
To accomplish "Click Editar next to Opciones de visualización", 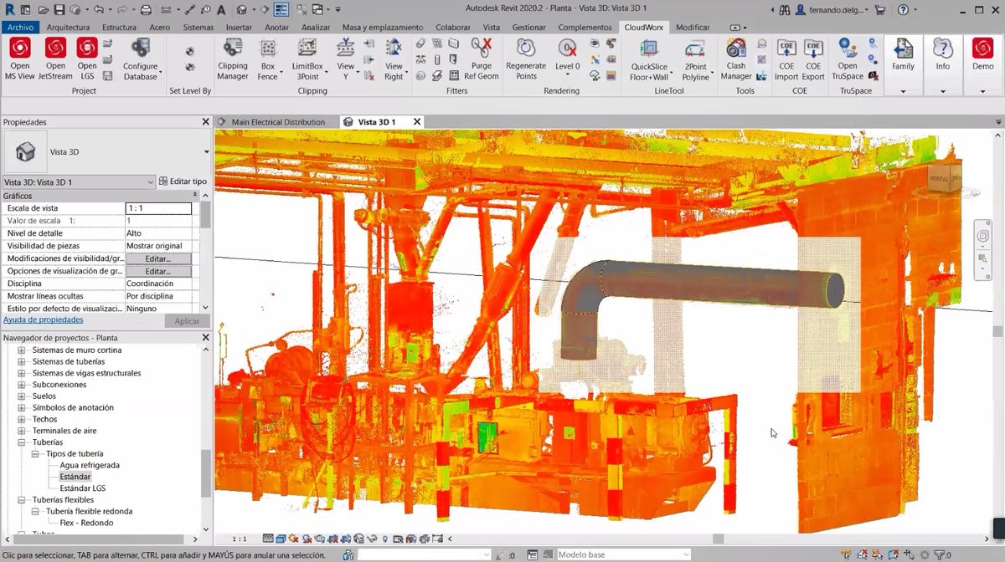I will pyautogui.click(x=158, y=271).
